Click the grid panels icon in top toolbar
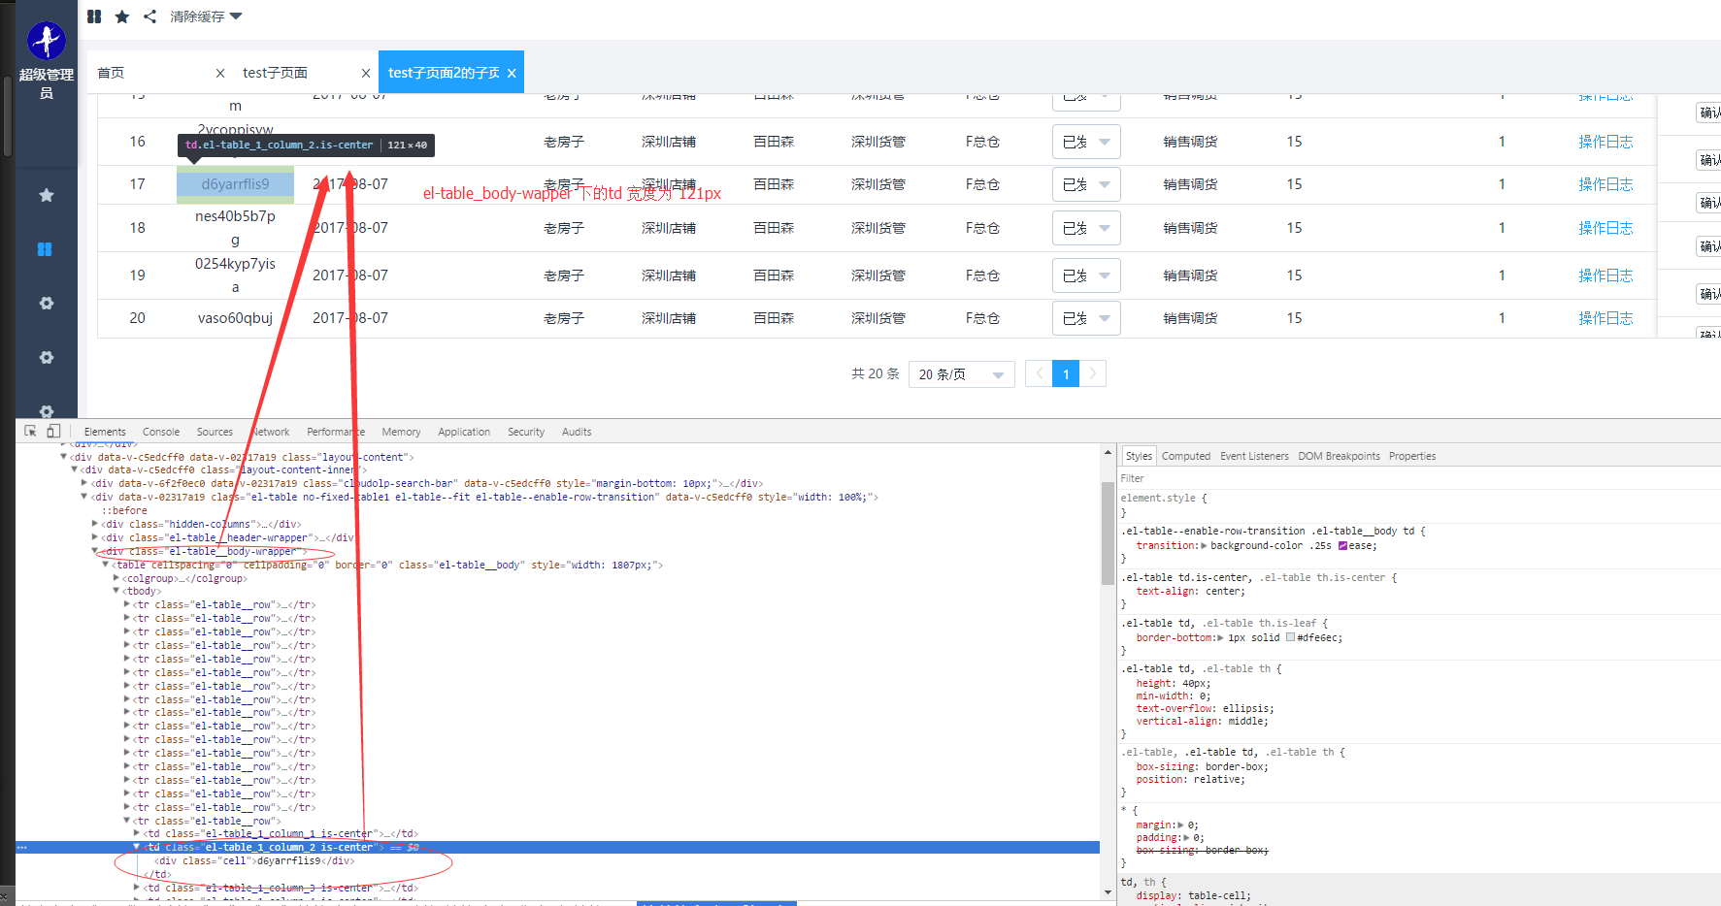This screenshot has width=1721, height=906. pos(93,16)
